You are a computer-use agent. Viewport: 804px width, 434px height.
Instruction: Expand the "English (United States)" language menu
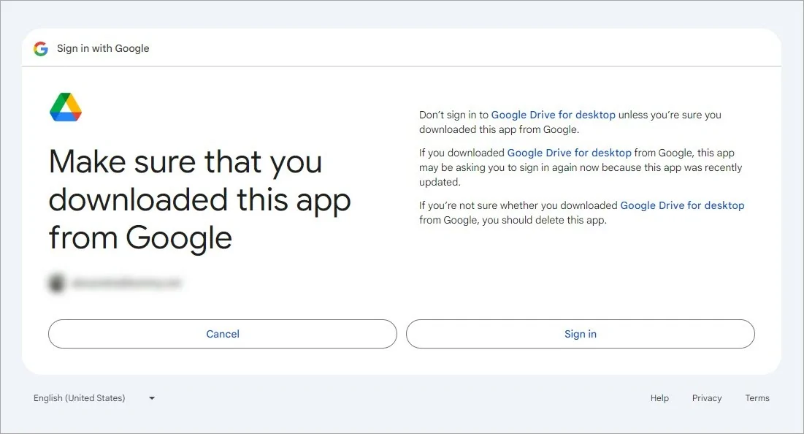[x=80, y=398]
